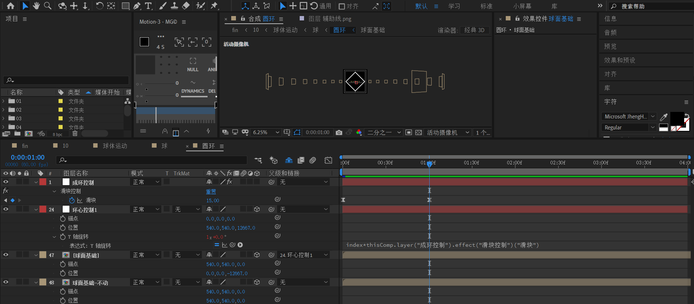This screenshot has width=694, height=304.
Task: Select the Rotation tool
Action: pos(99,6)
